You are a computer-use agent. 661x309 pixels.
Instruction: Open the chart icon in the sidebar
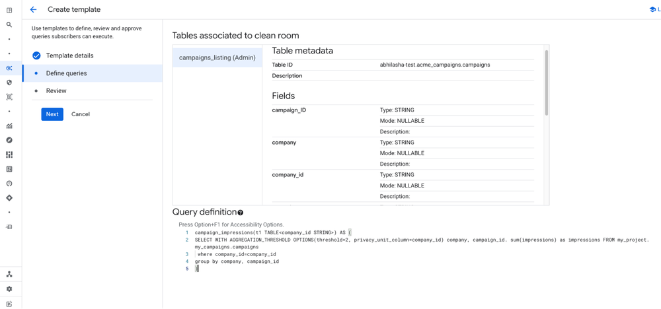coord(9,125)
